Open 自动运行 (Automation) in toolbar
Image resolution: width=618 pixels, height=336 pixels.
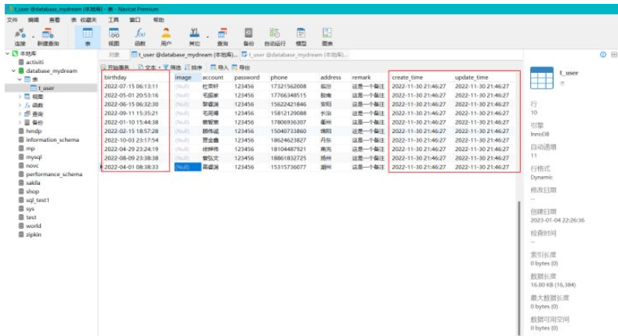point(275,35)
